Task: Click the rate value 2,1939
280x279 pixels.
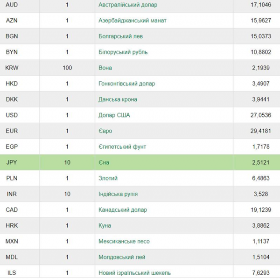Action: pyautogui.click(x=261, y=68)
